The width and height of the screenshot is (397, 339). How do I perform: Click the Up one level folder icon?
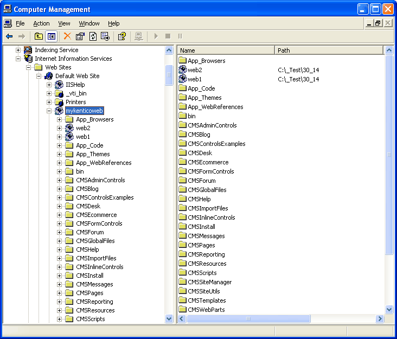[39, 36]
